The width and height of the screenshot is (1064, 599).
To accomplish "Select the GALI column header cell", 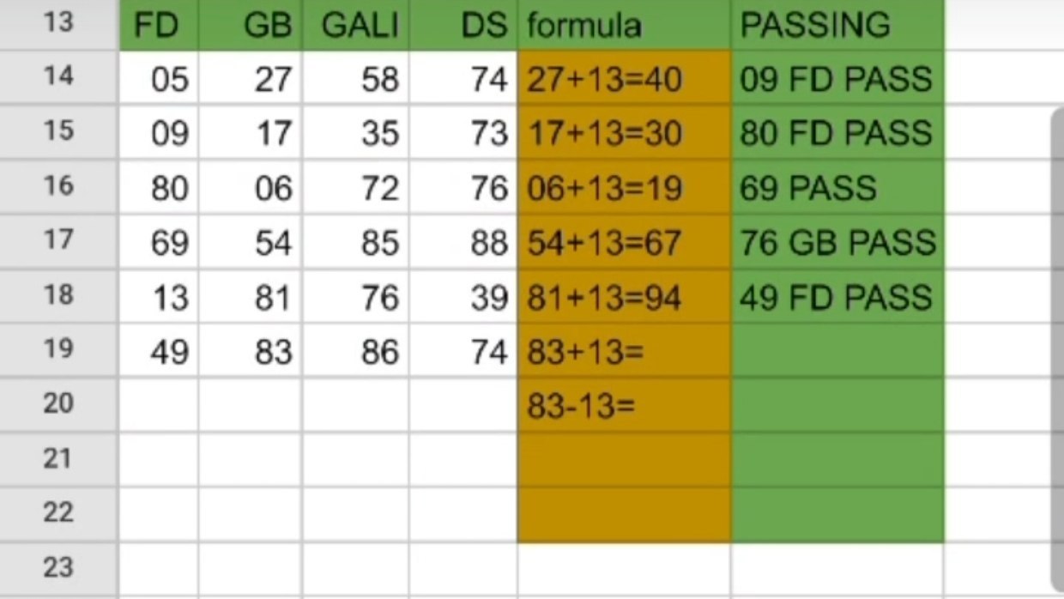I will pyautogui.click(x=356, y=24).
